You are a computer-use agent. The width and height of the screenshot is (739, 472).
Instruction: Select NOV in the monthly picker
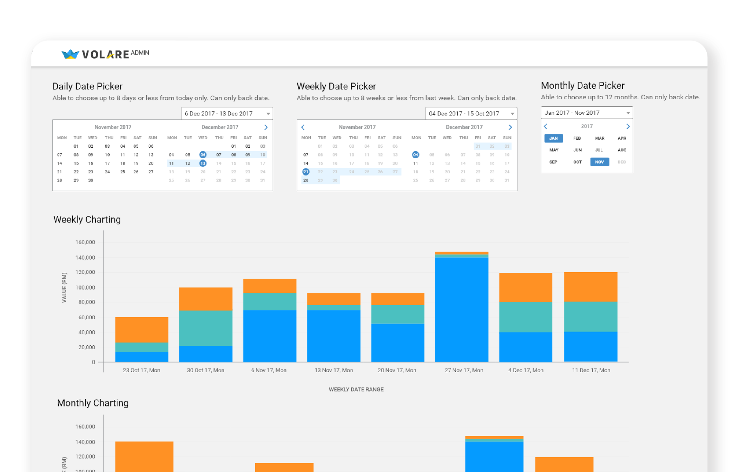600,162
